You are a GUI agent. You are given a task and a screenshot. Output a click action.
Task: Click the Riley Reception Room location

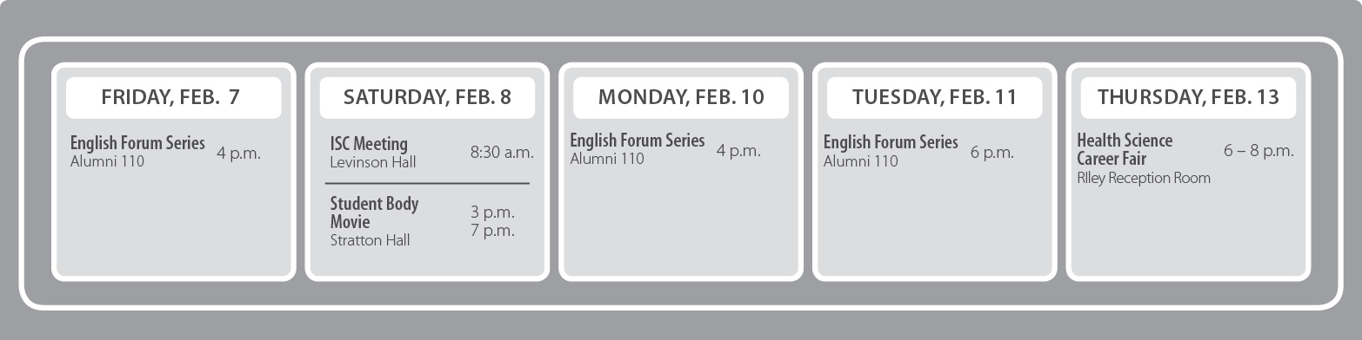point(1144,178)
